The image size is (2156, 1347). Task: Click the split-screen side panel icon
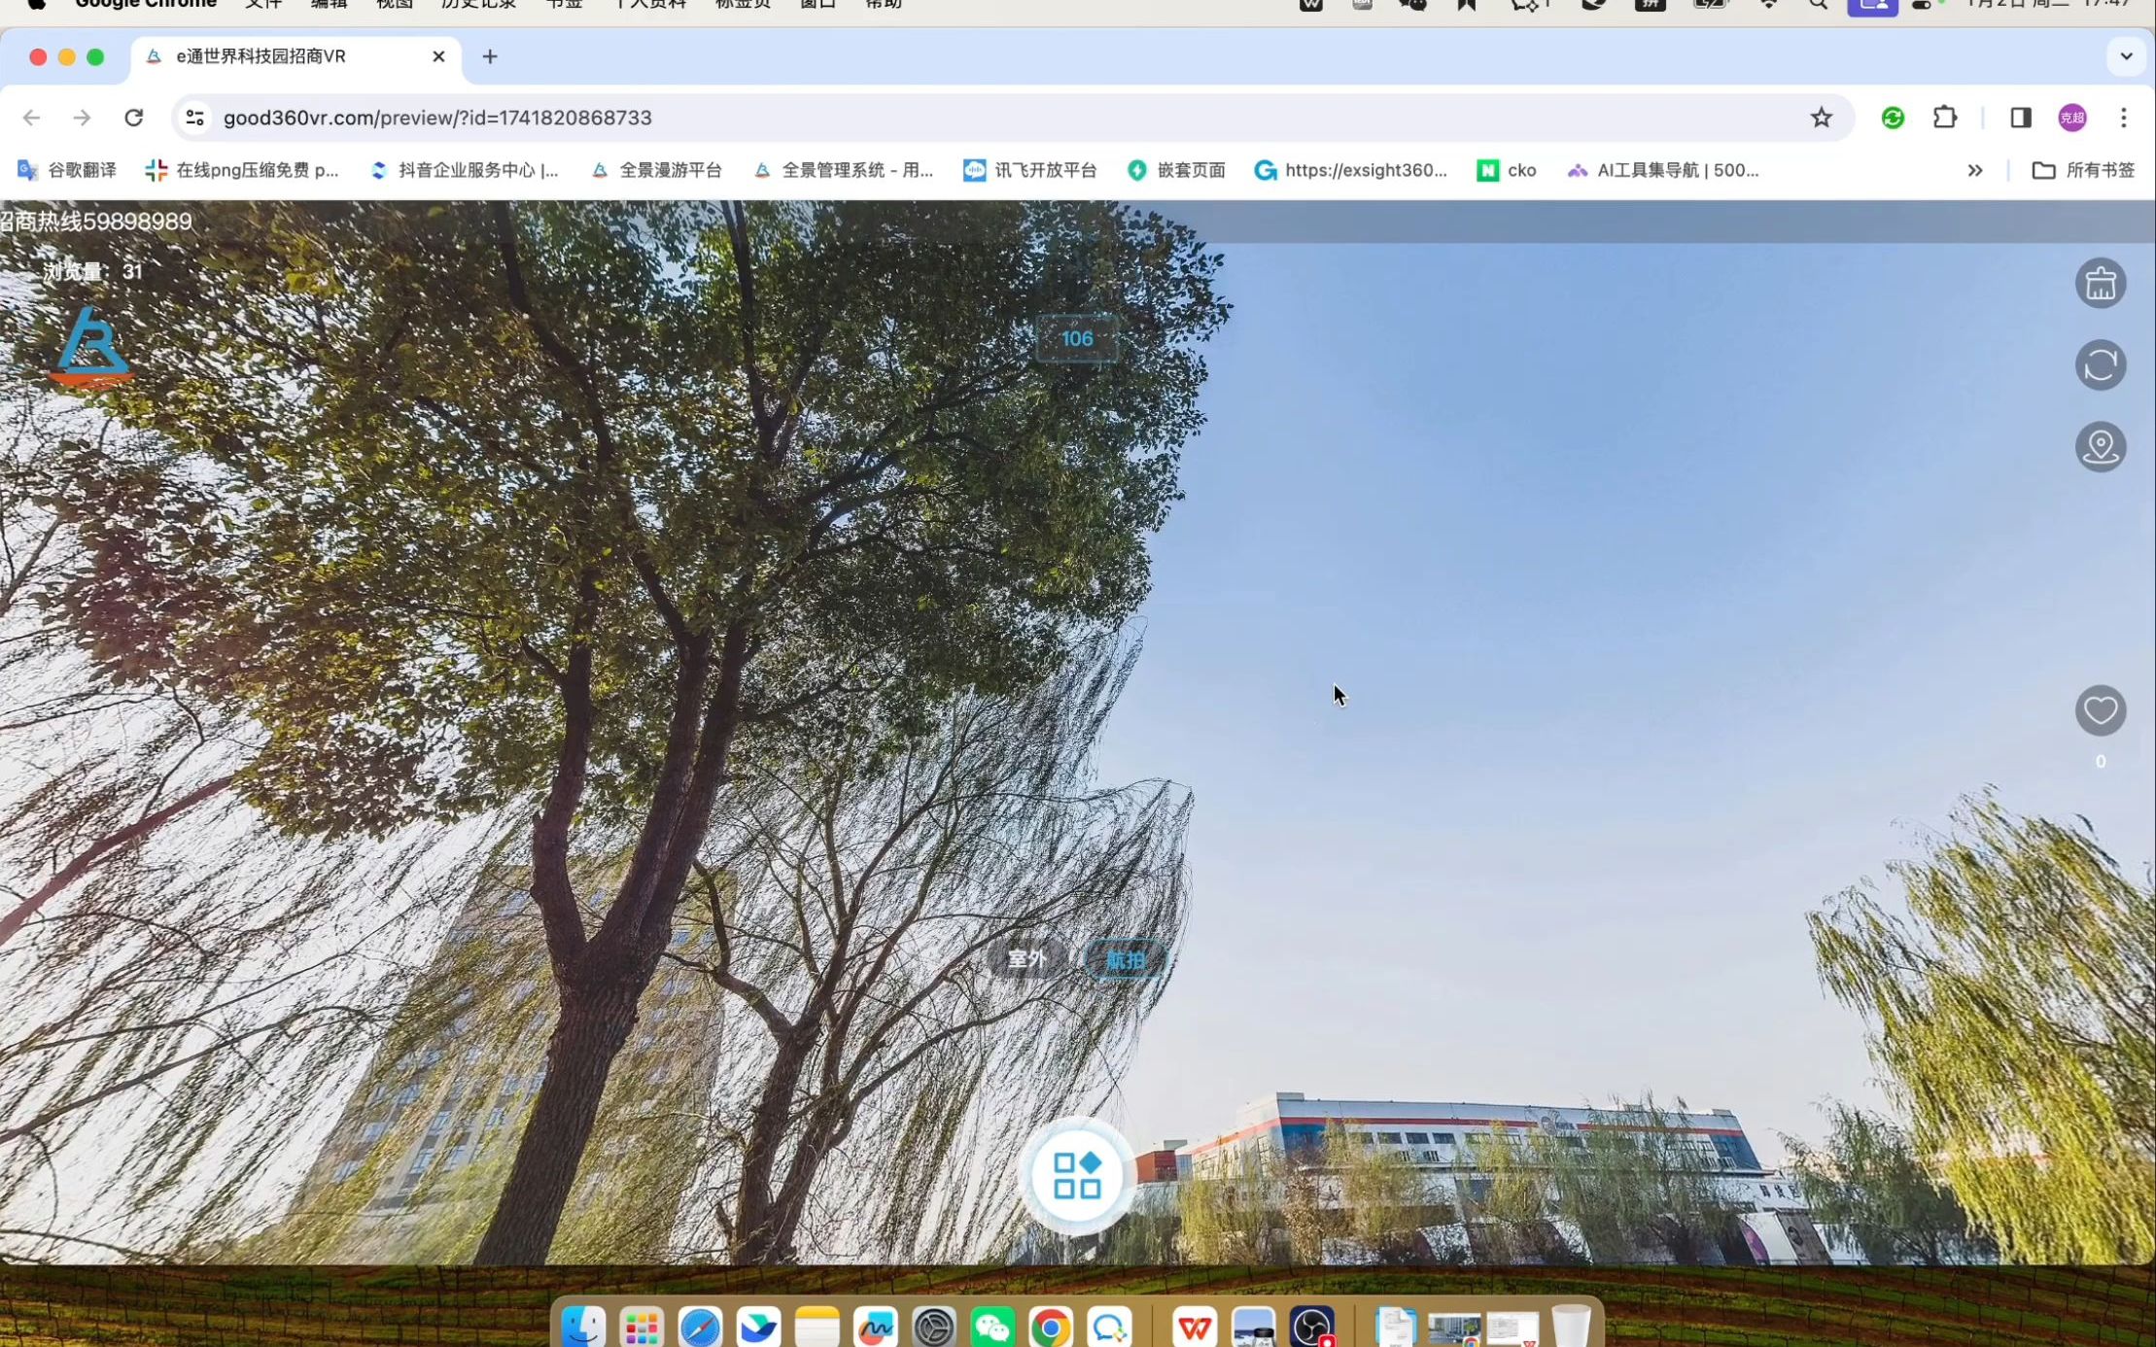(x=2021, y=118)
